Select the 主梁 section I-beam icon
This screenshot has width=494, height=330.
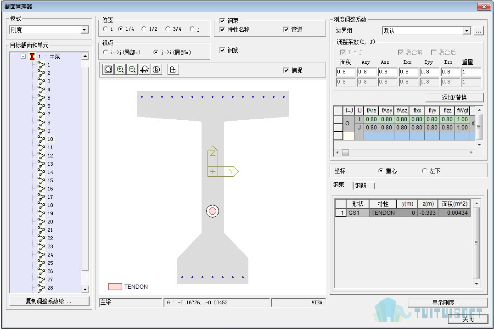(x=32, y=56)
